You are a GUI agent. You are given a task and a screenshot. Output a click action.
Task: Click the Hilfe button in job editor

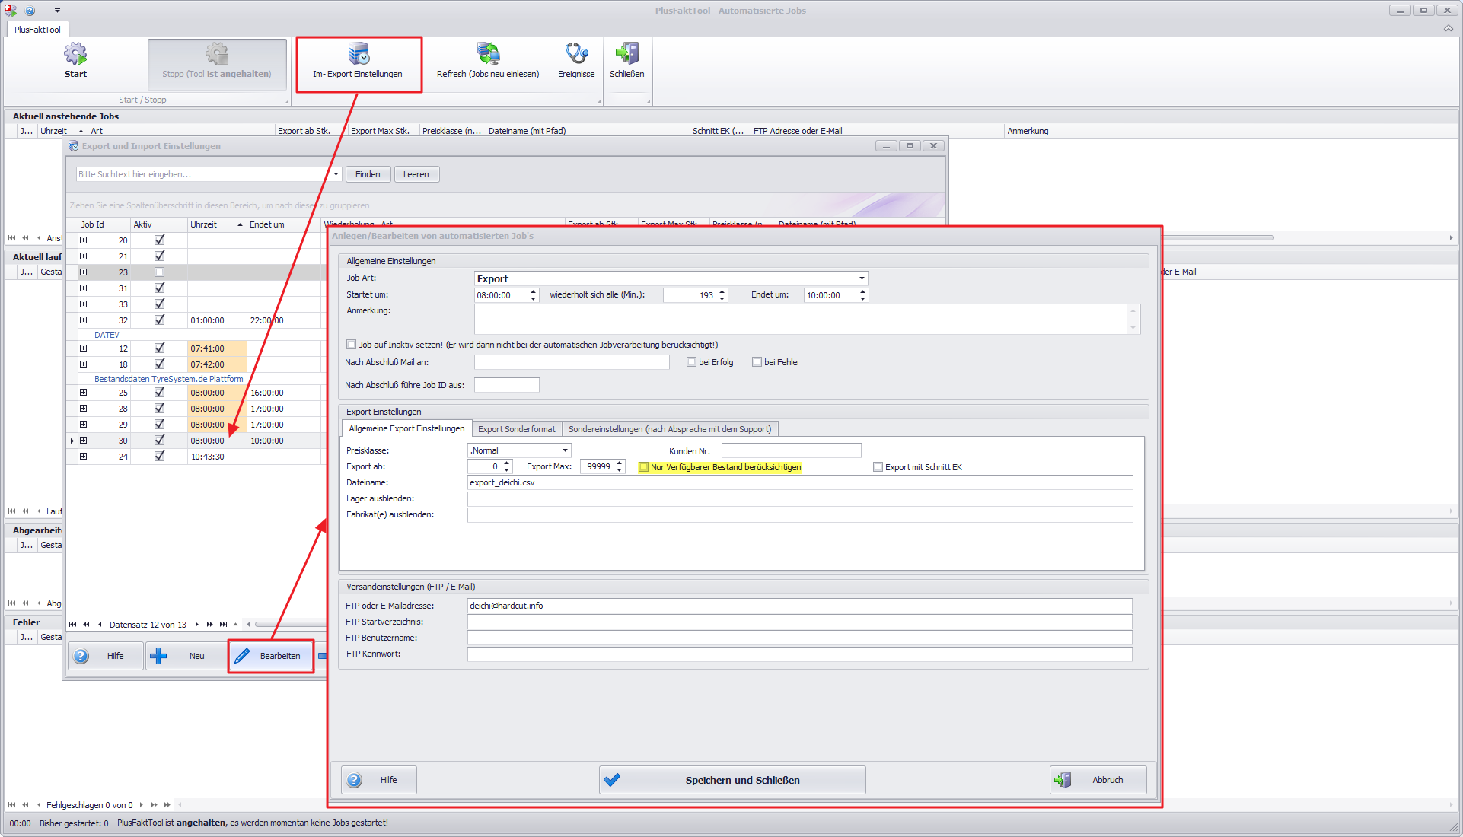pyautogui.click(x=379, y=780)
